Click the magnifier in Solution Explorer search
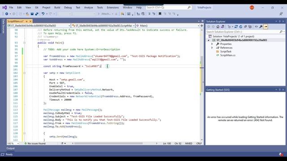The image size is (287, 161). point(281,32)
